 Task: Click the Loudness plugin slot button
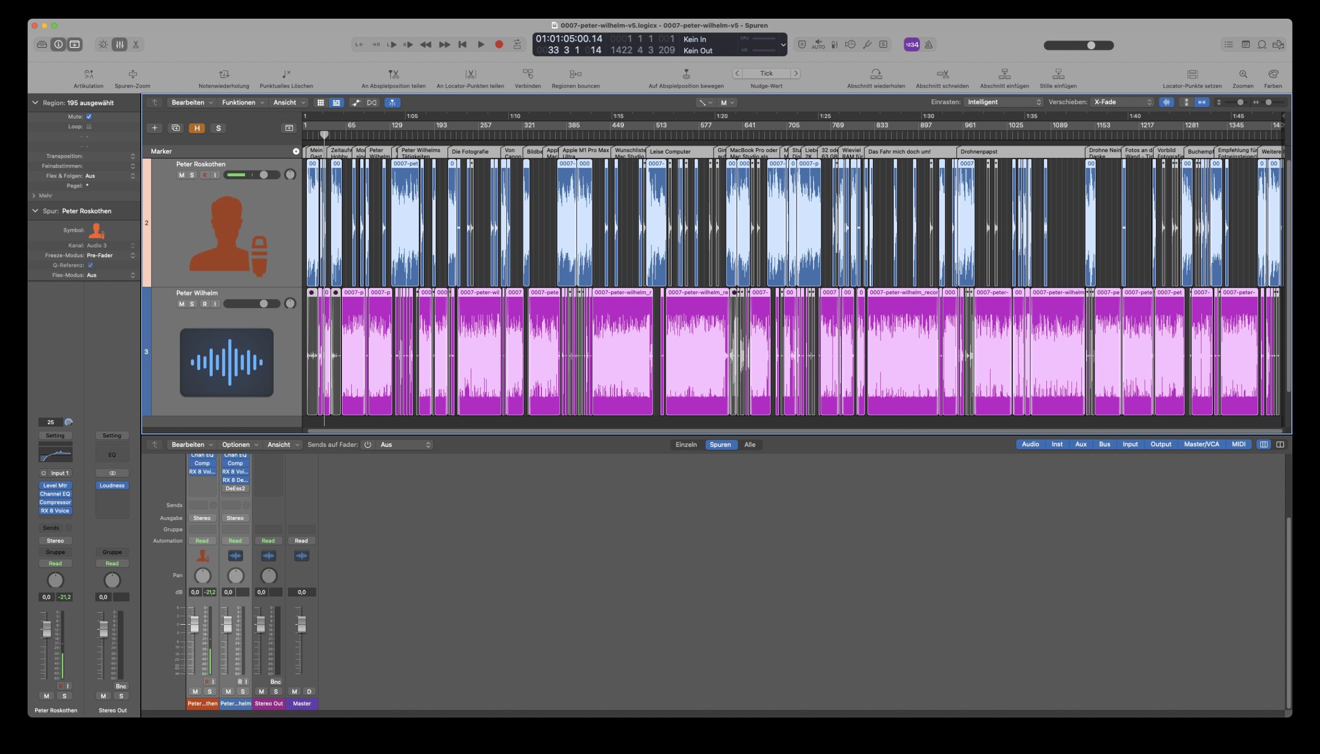pos(112,485)
